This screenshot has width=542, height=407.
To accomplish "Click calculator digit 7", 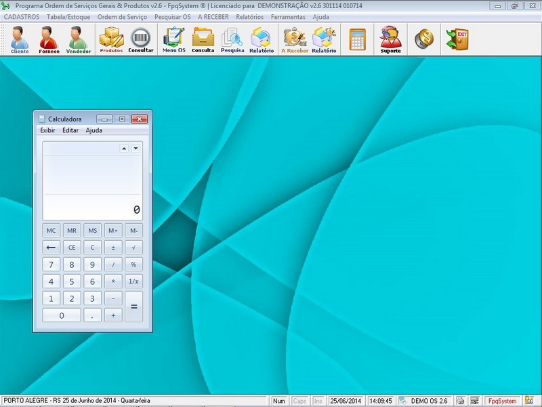I will pyautogui.click(x=51, y=265).
